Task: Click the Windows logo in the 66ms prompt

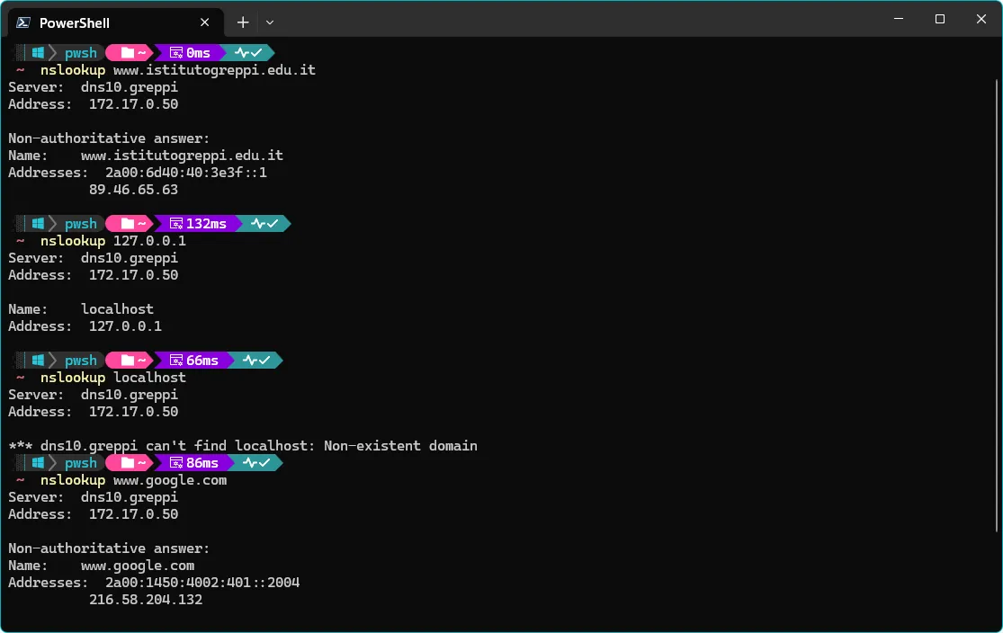Action: [38, 361]
